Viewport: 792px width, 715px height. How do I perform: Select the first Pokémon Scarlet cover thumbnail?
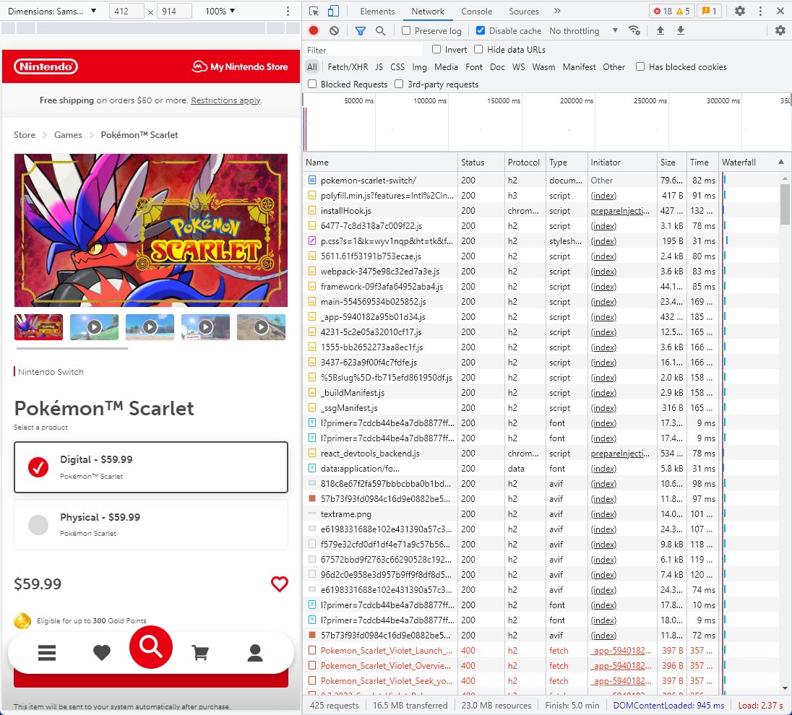tap(38, 327)
